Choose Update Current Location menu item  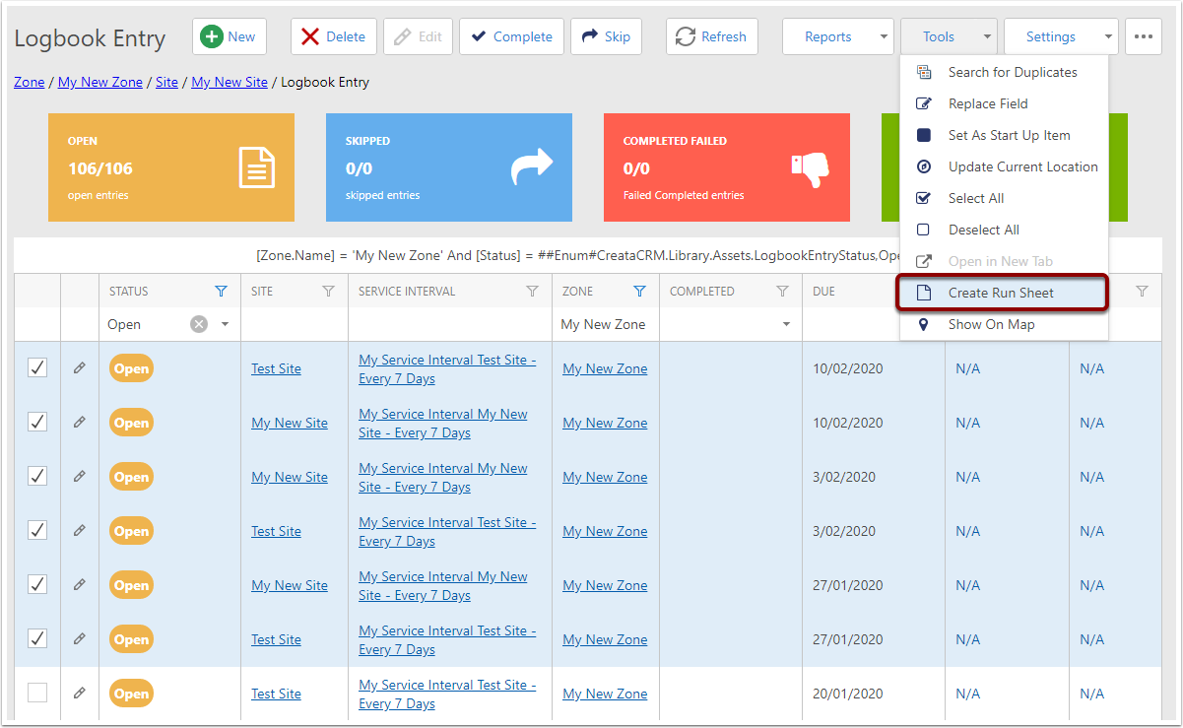pos(1004,166)
